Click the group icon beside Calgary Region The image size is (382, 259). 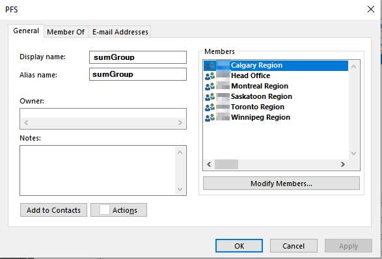coord(210,65)
